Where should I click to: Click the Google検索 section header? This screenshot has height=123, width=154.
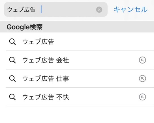[x=77, y=27]
